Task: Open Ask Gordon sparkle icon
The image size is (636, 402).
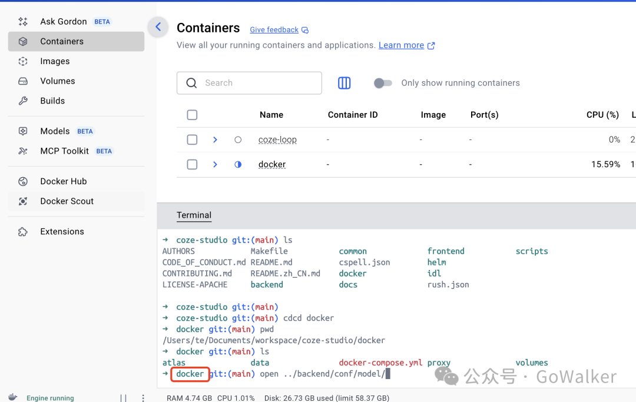Action: (x=23, y=21)
